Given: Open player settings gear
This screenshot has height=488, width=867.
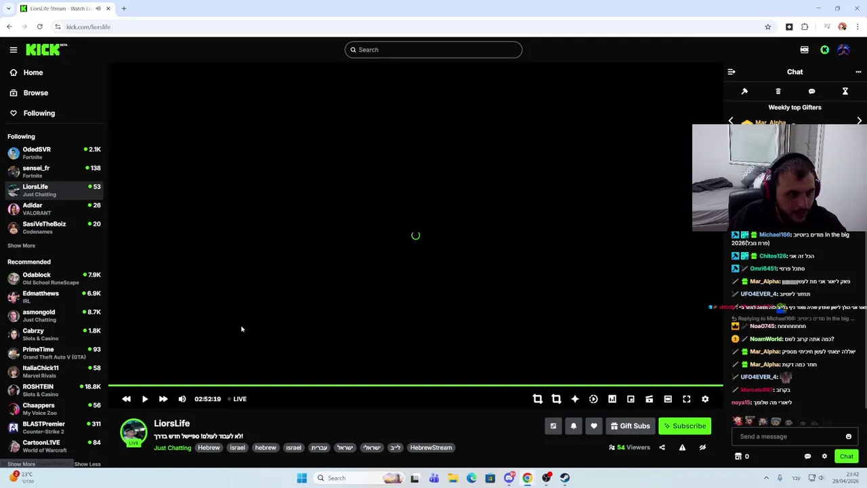Looking at the screenshot, I should pyautogui.click(x=705, y=399).
